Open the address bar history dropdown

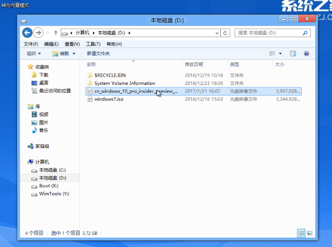tap(216, 33)
